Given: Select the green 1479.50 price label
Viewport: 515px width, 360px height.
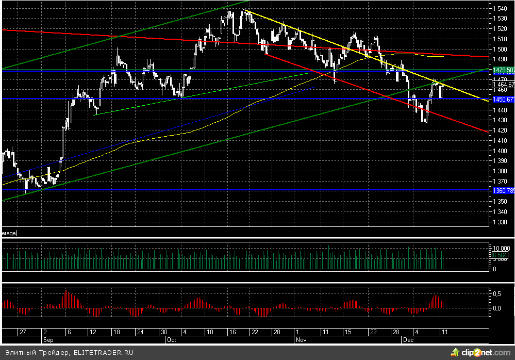Looking at the screenshot, I should pyautogui.click(x=504, y=70).
